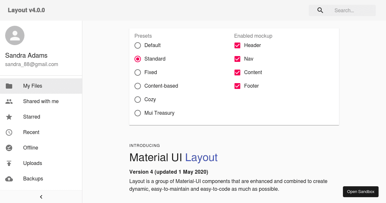Select the Mui Treasury preset
This screenshot has height=203, width=386.
click(138, 113)
